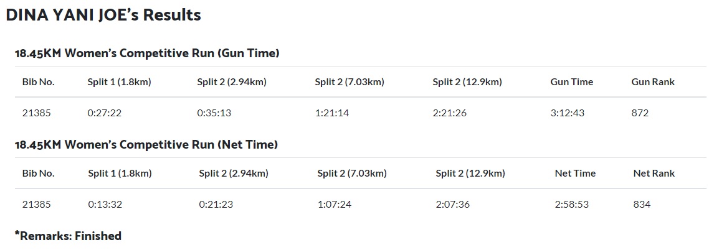
Task: Click the 0:21:23 split time
Action: (214, 204)
